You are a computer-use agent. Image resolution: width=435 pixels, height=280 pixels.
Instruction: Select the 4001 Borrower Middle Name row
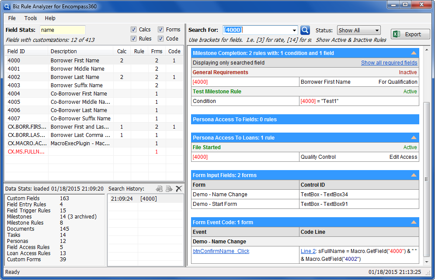(94, 68)
